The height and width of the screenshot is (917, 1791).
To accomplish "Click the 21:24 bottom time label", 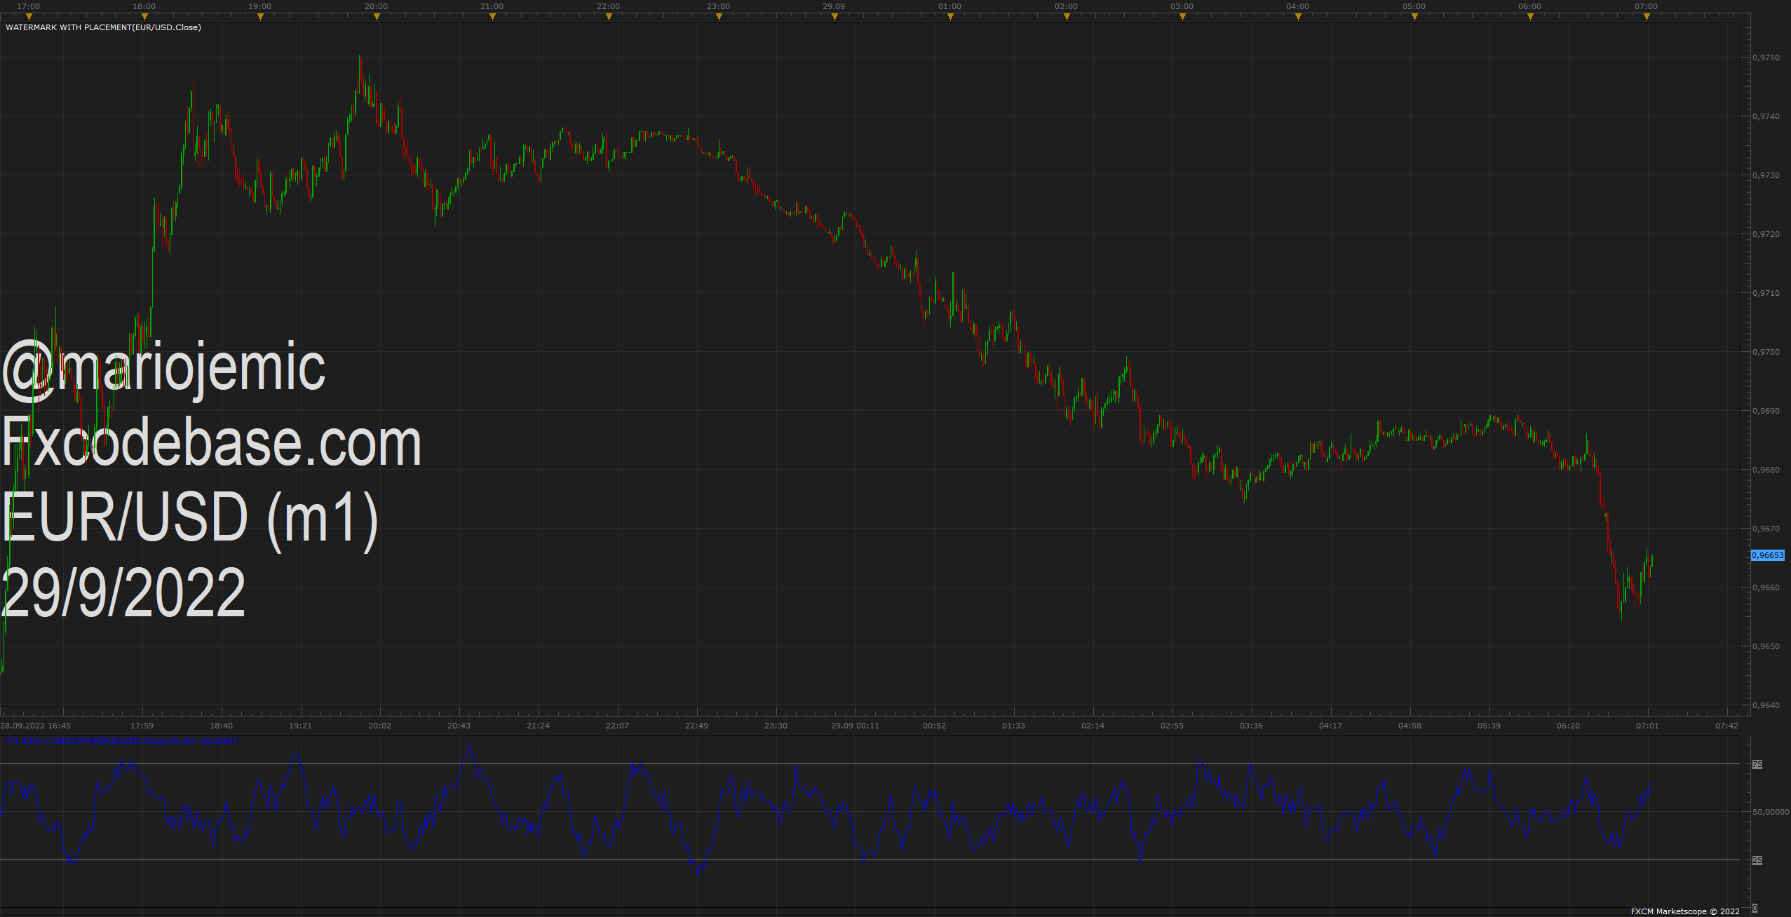I will pos(539,726).
